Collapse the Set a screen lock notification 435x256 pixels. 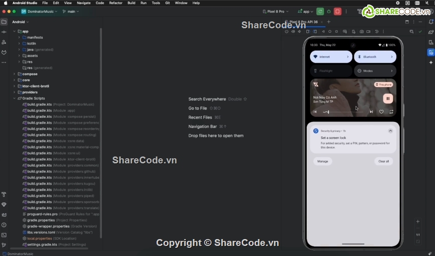coord(390,131)
